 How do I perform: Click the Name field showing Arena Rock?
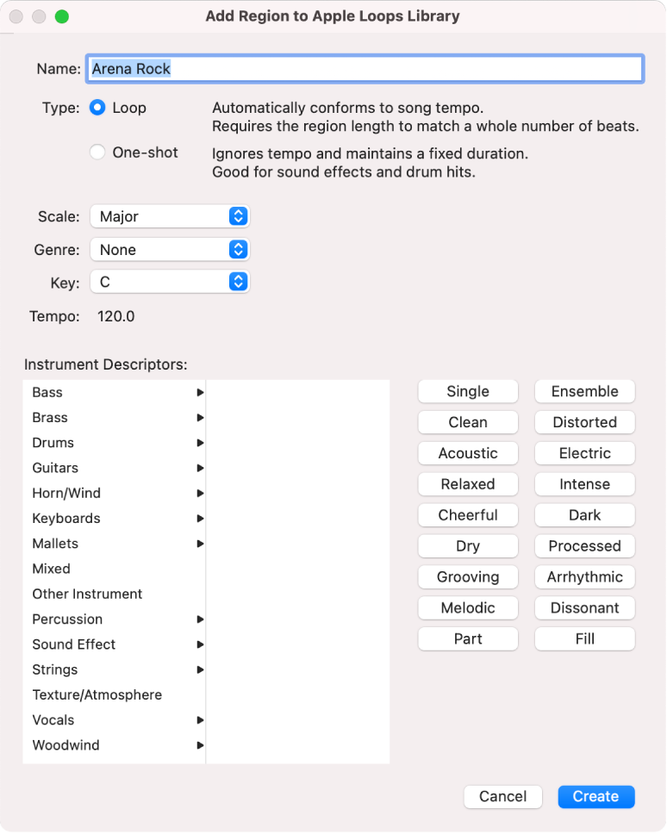(x=364, y=68)
